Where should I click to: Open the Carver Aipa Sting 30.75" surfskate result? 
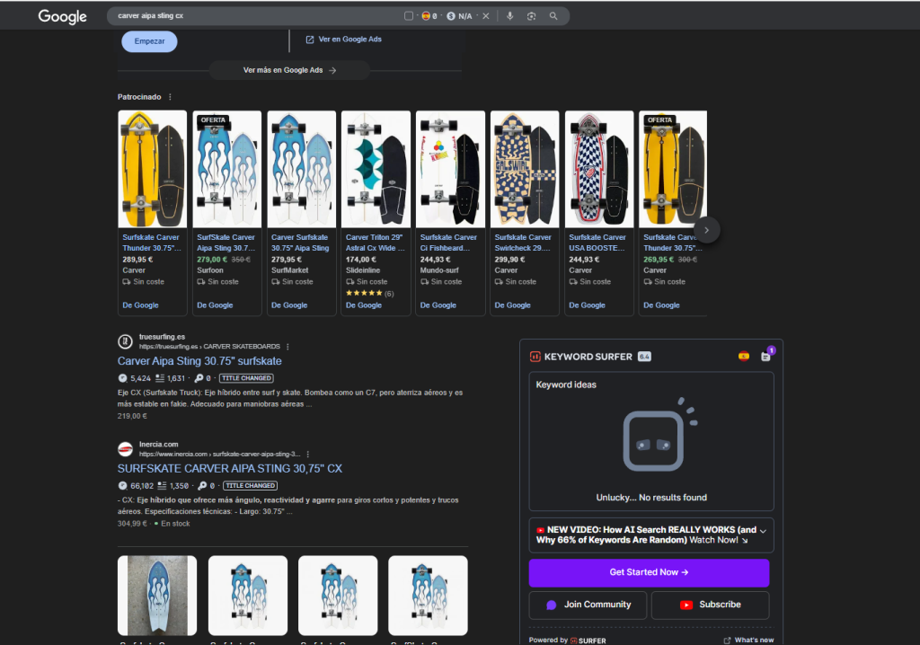click(199, 361)
